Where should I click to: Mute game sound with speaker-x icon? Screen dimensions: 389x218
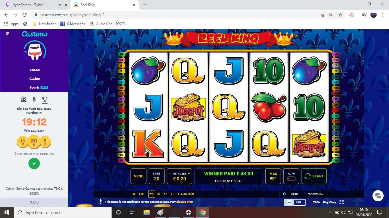pos(165,194)
